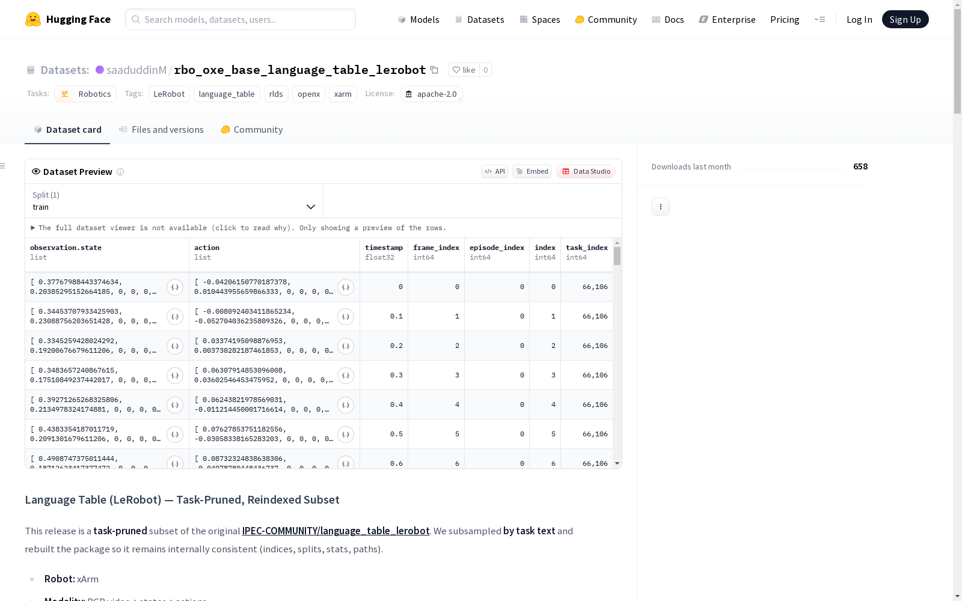Expand observation.state JSON for the 0.3927 row
The width and height of the screenshot is (962, 601).
(x=175, y=405)
